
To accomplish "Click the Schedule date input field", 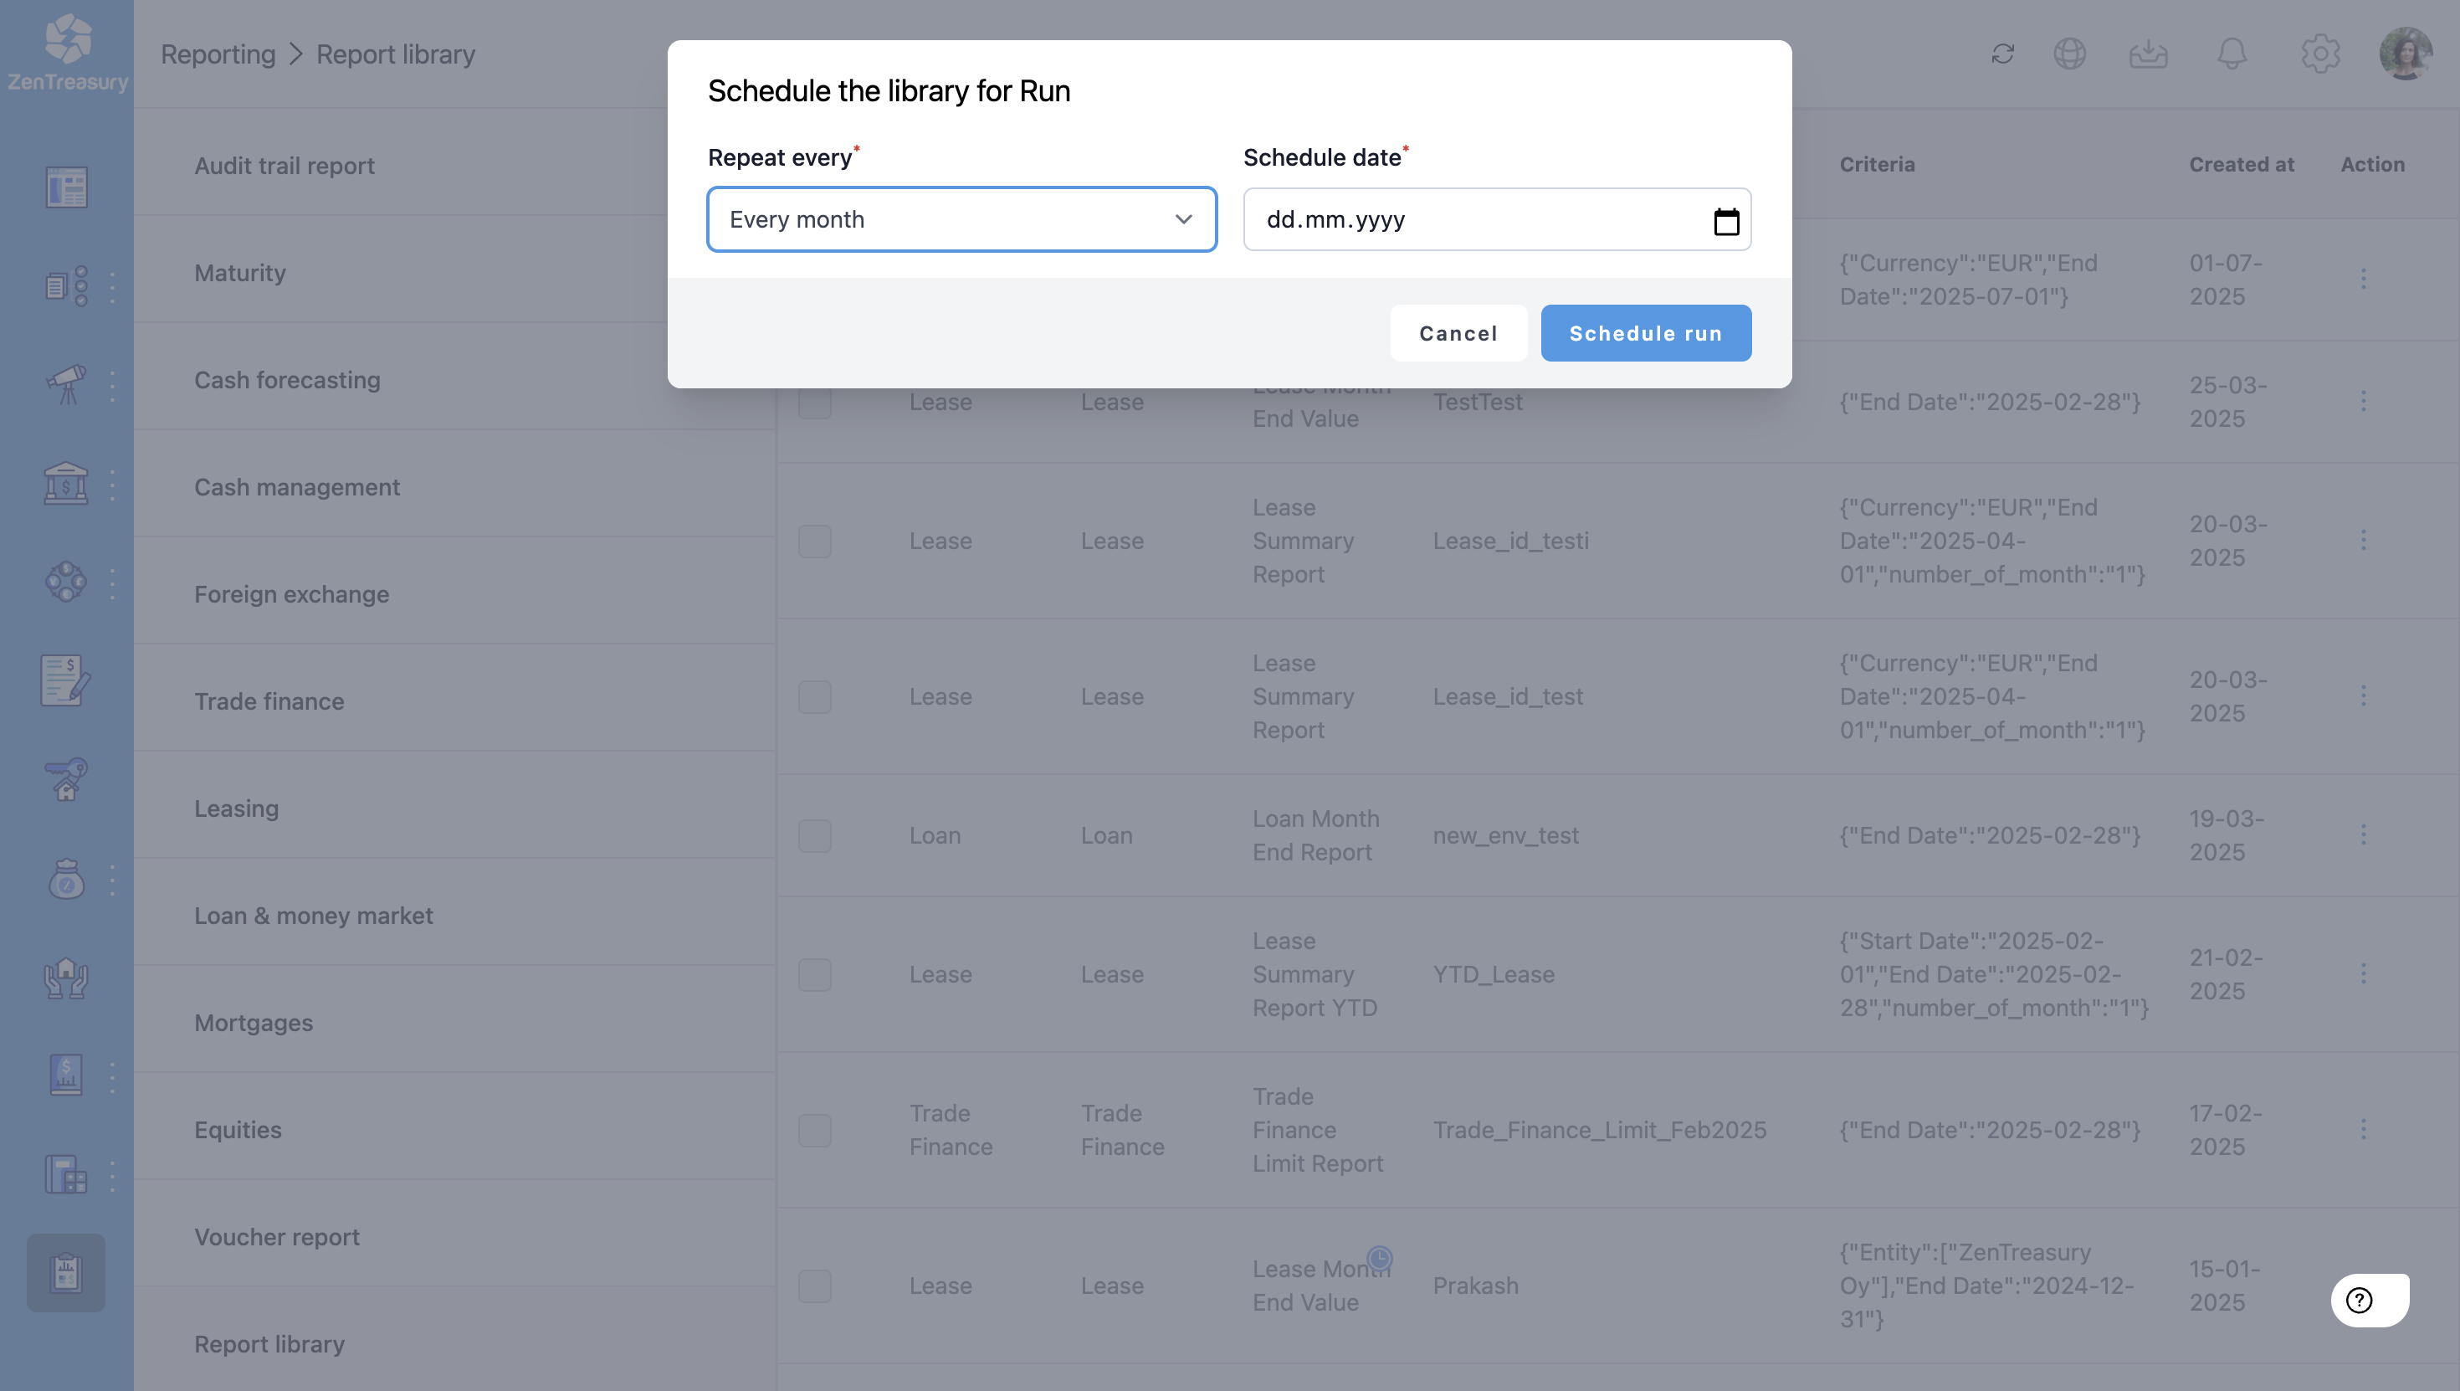I will (1471, 220).
